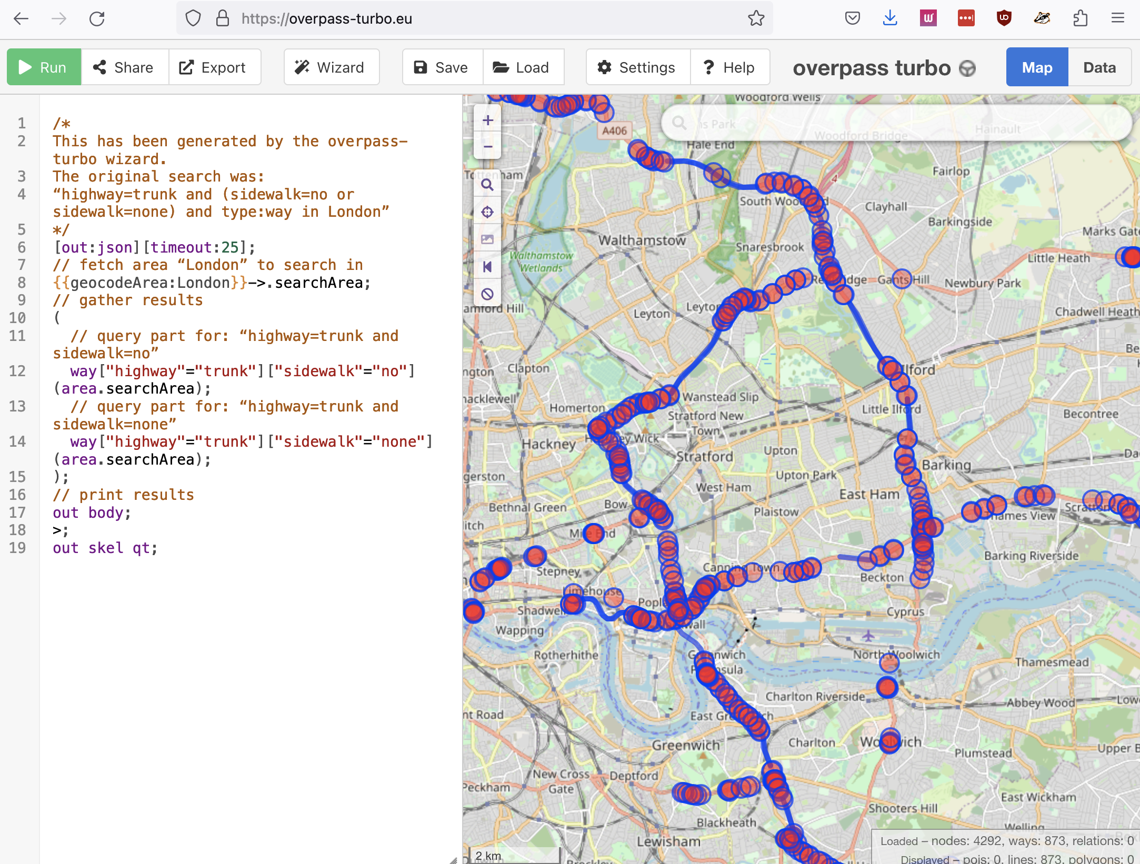Run the Overpass query
The image size is (1140, 864).
44,67
